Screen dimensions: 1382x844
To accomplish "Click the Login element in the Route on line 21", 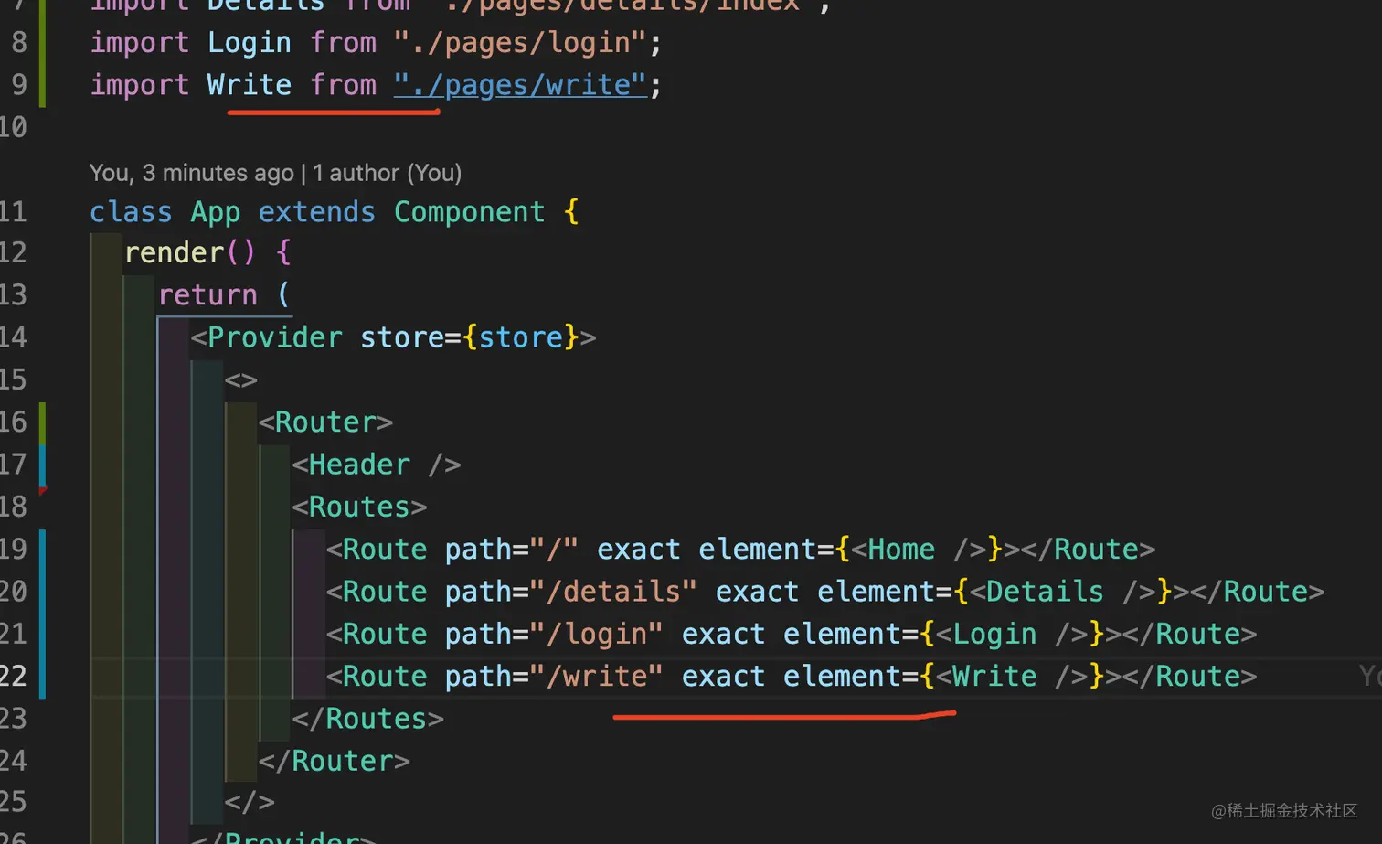I will (x=1012, y=635).
